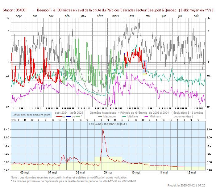This screenshot has height=188, width=216.
Task: Click the red line sample in the legend
Action: point(59,116)
